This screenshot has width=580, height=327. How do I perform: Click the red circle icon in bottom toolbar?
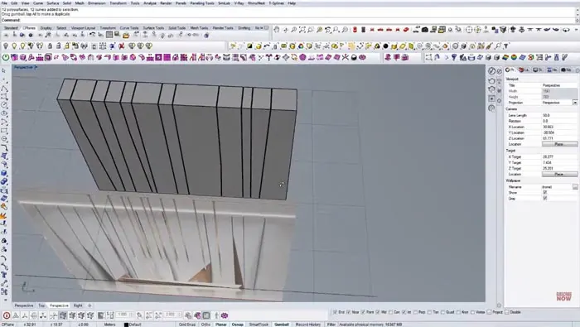(x=7, y=315)
